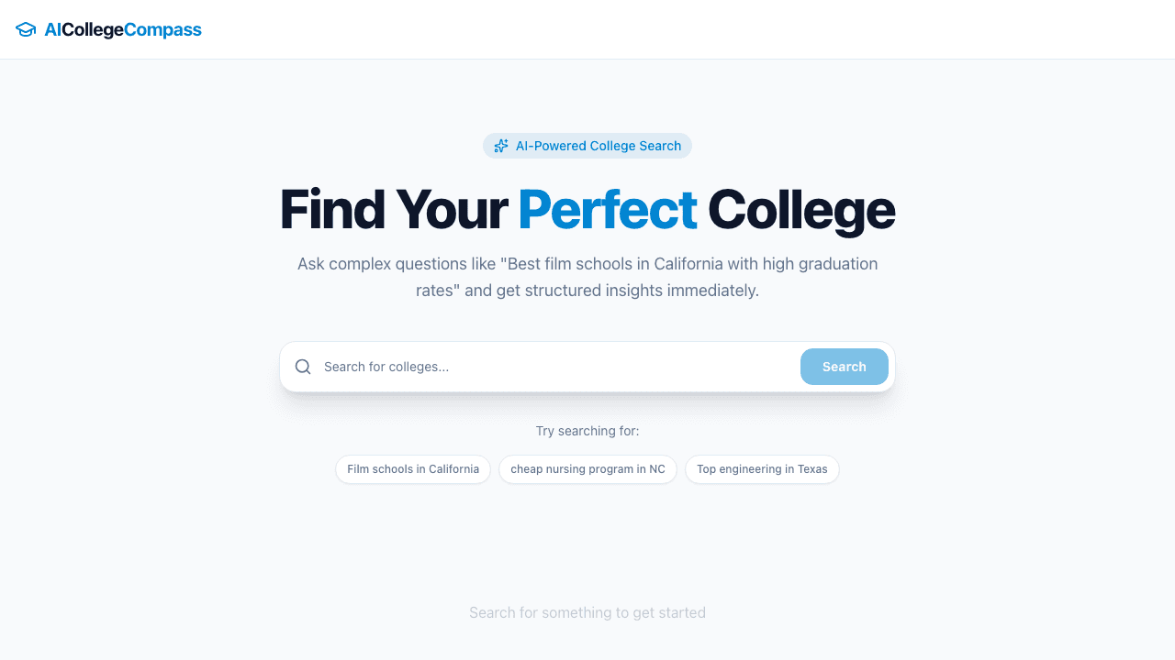Viewport: 1175px width, 660px height.
Task: Click the word 'Perfect' in the heading
Action: 608,209
